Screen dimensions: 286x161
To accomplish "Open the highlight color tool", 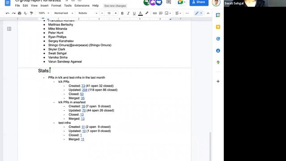I will pyautogui.click(x=147, y=13).
